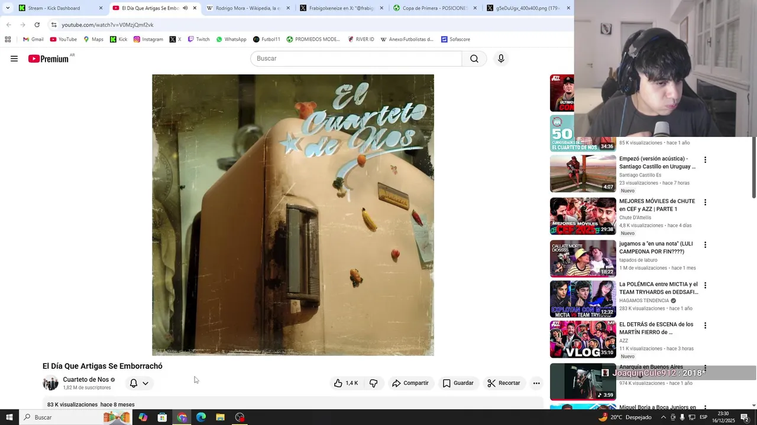
Task: Go back in browser history
Action: coord(8,25)
